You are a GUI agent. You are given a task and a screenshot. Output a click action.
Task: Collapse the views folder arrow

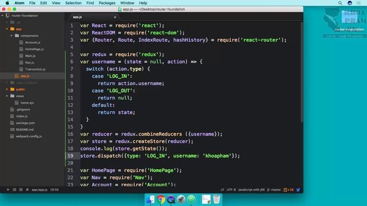click(x=7, y=96)
